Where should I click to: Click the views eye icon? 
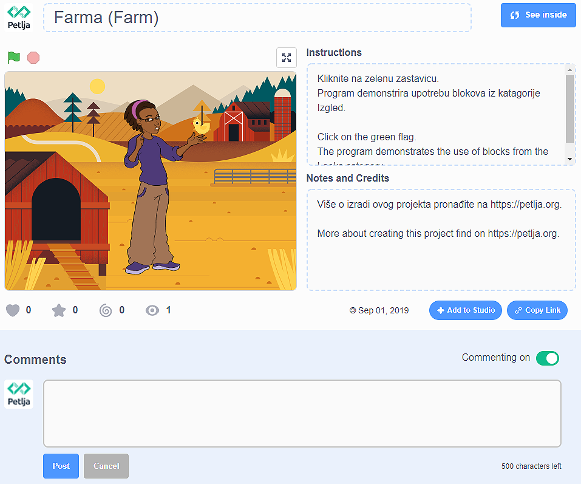point(152,310)
